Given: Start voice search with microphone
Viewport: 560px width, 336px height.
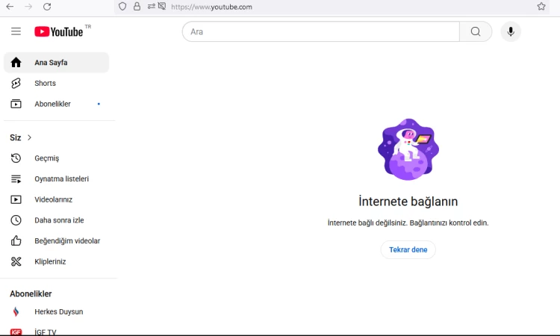Looking at the screenshot, I should (x=511, y=31).
